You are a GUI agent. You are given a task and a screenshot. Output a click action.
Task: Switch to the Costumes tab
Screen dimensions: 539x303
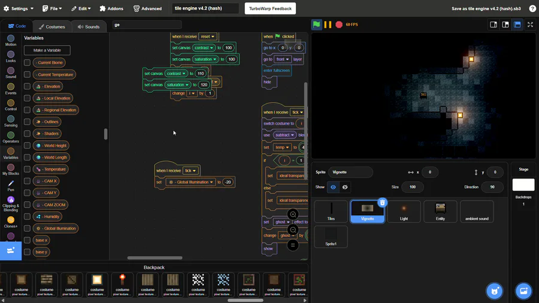coord(52,26)
